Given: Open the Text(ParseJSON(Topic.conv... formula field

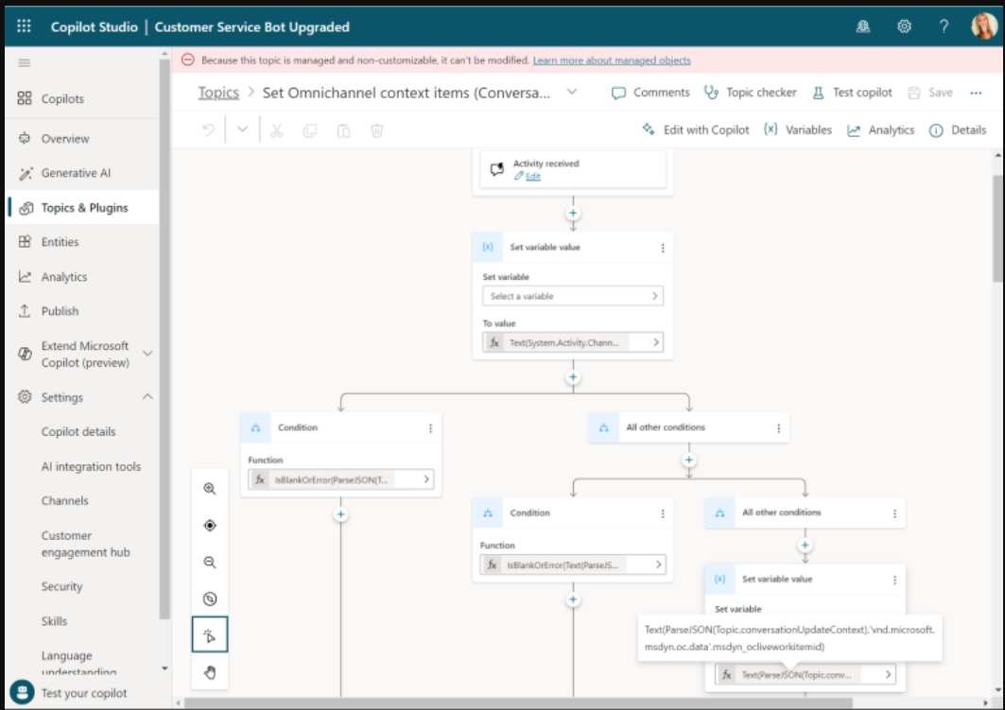Looking at the screenshot, I should (805, 674).
